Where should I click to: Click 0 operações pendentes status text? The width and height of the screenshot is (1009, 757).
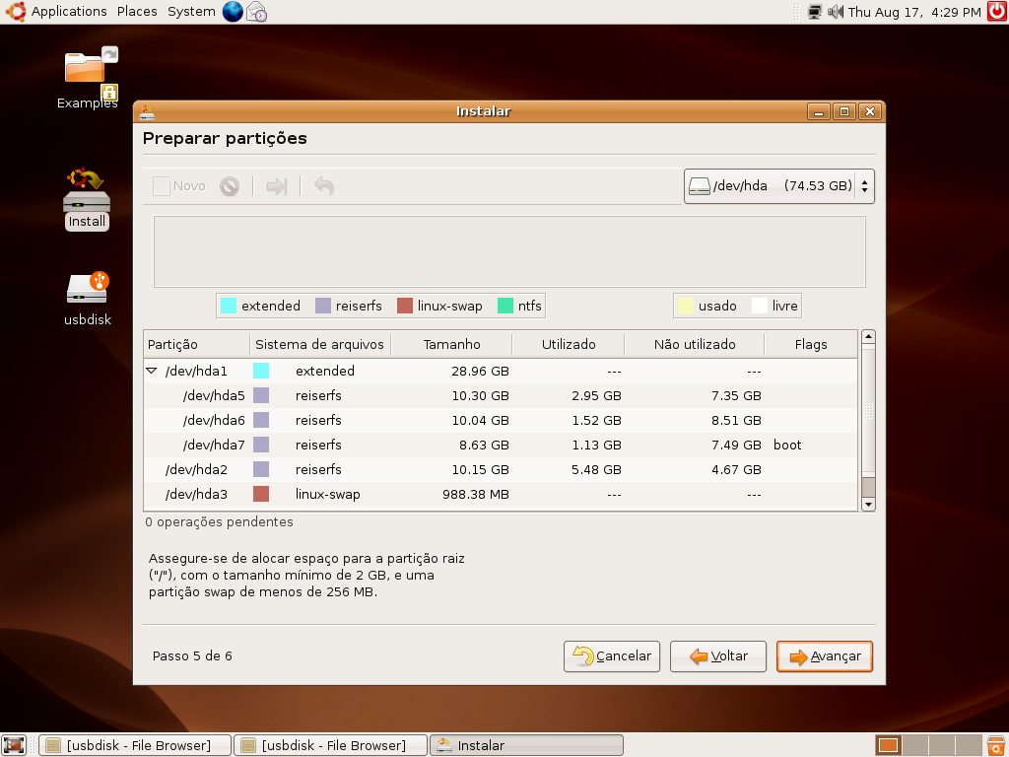click(x=219, y=522)
